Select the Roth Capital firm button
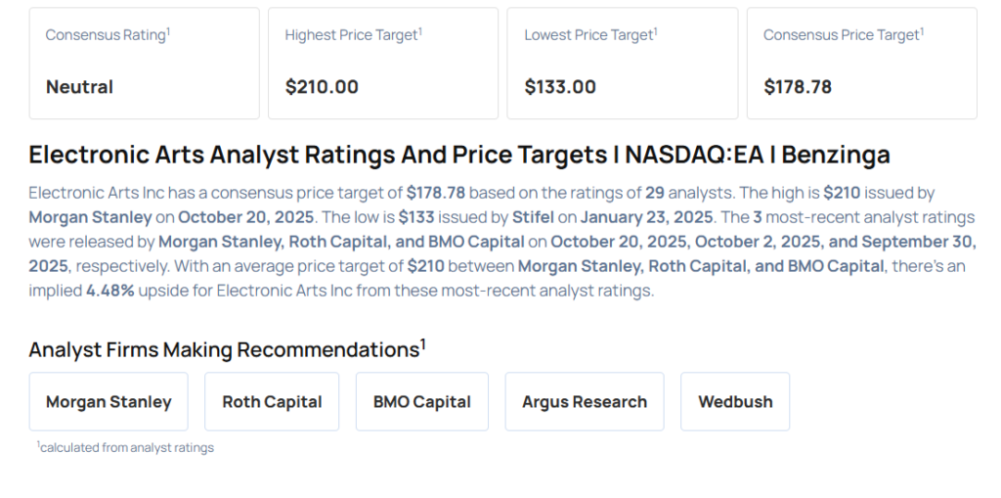Image resolution: width=1001 pixels, height=498 pixels. tap(272, 401)
